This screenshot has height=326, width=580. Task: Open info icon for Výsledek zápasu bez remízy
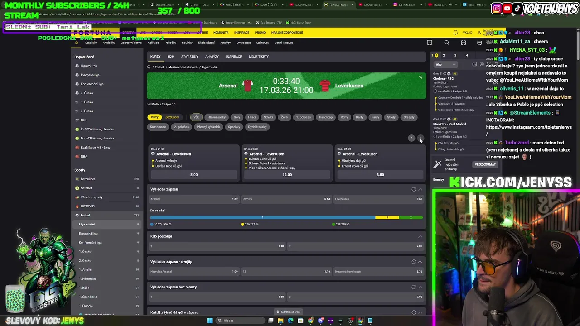(x=414, y=287)
